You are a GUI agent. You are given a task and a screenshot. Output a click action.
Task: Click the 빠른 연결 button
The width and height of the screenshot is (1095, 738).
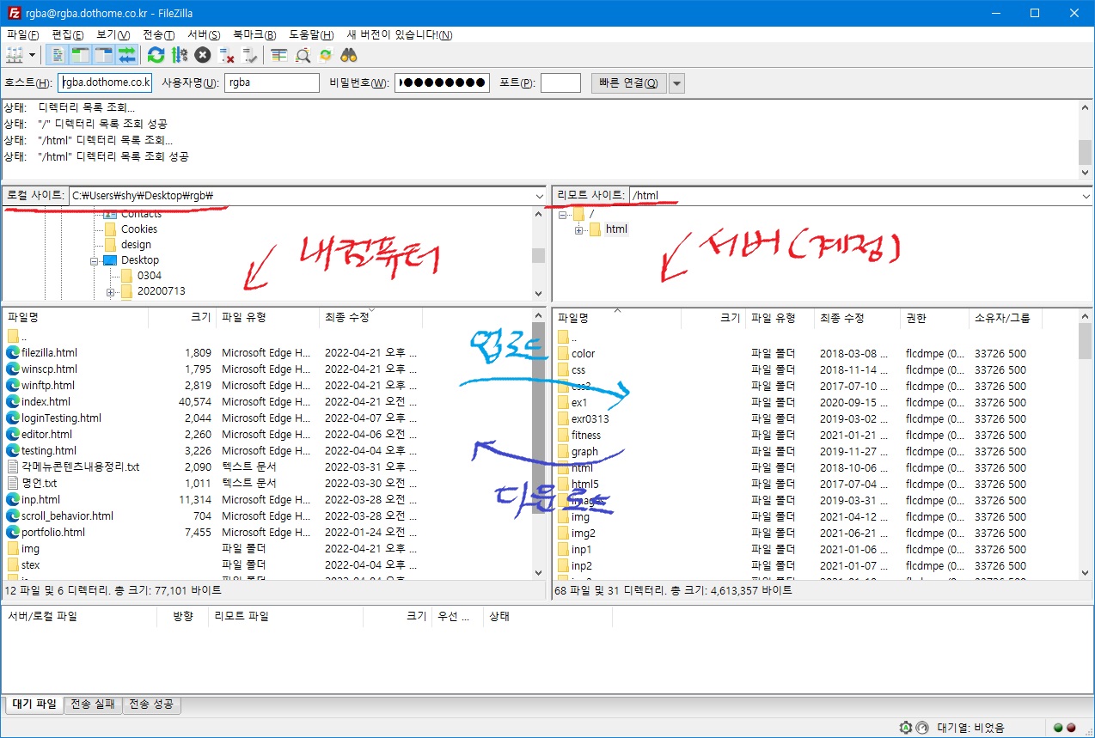tap(628, 83)
